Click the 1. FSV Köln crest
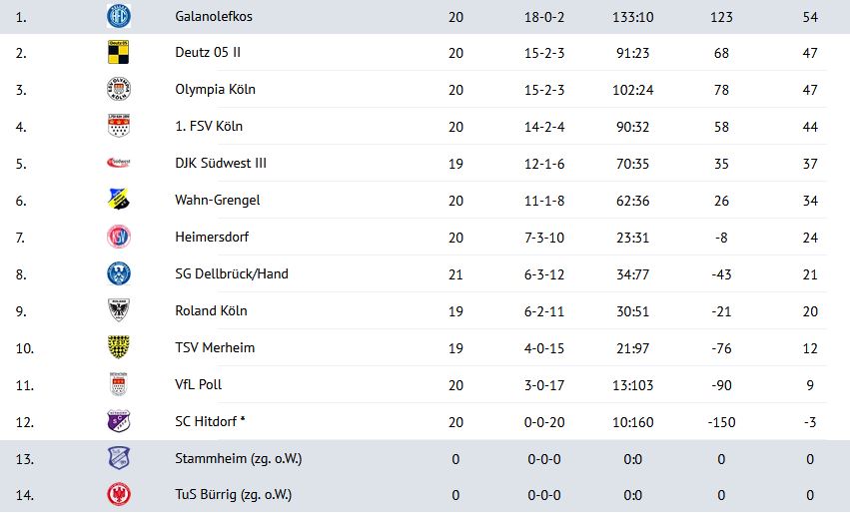This screenshot has height=513, width=850. pyautogui.click(x=119, y=126)
